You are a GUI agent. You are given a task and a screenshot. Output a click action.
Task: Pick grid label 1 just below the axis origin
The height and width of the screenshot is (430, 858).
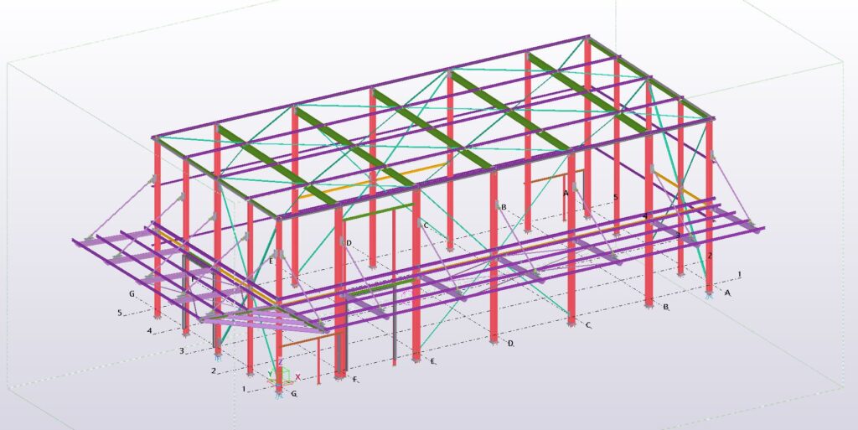tap(245, 389)
